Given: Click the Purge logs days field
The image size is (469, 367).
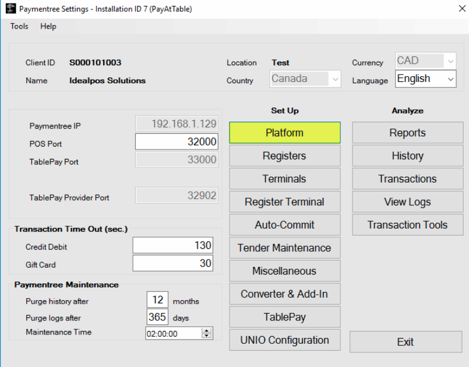Looking at the screenshot, I should click(x=158, y=316).
